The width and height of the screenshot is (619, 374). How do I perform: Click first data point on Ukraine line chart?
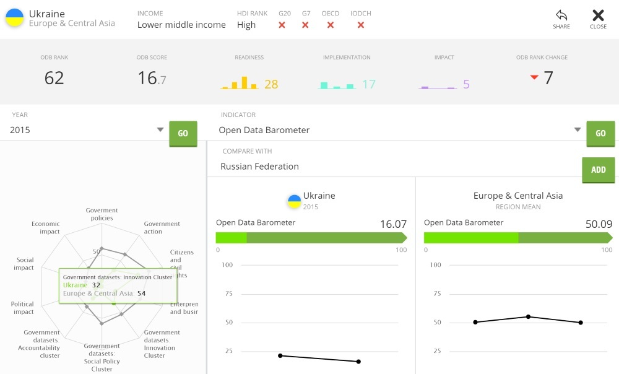point(280,356)
